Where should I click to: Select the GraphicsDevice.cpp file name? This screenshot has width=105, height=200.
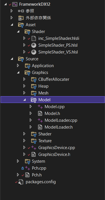(57, 148)
